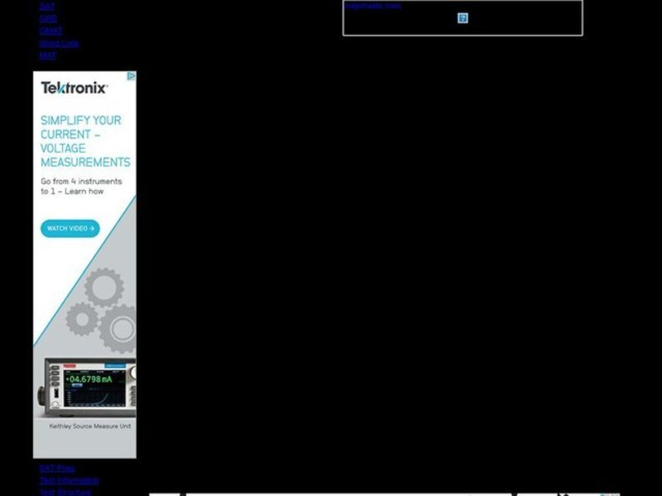Click the majortests.com header link
The height and width of the screenshot is (496, 662).
[x=372, y=4]
